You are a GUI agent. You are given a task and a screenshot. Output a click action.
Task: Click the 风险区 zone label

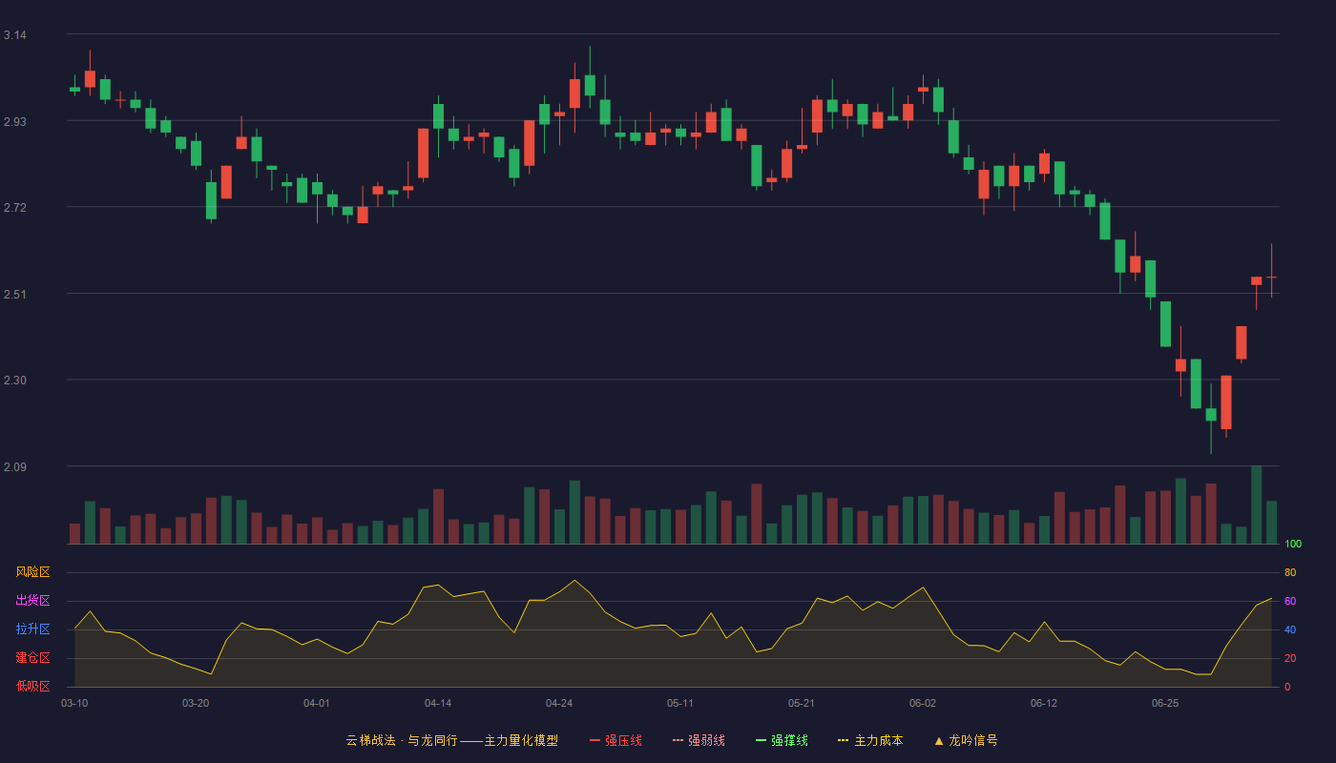(x=32, y=572)
